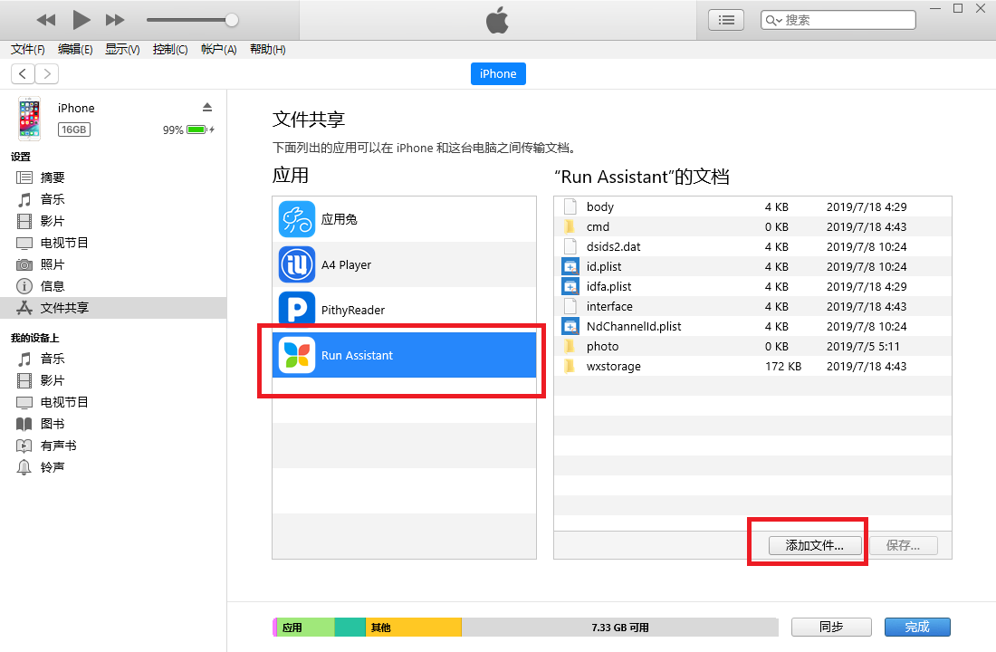Open the 显示(V) menu
The image size is (996, 652).
coord(122,50)
